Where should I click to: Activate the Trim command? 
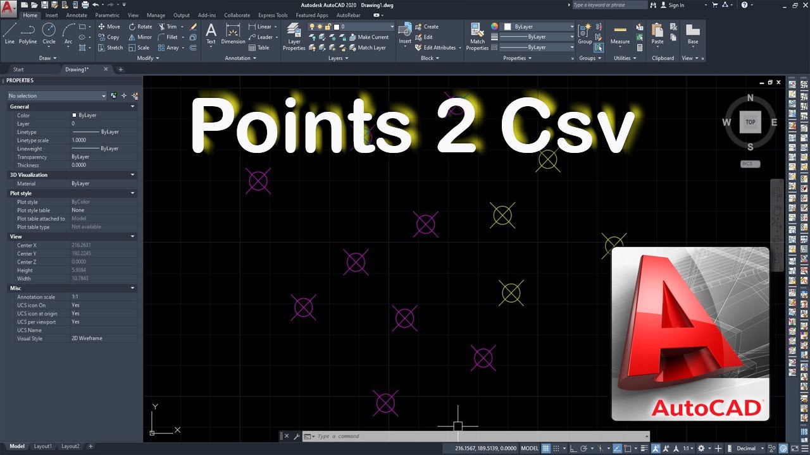[168, 27]
